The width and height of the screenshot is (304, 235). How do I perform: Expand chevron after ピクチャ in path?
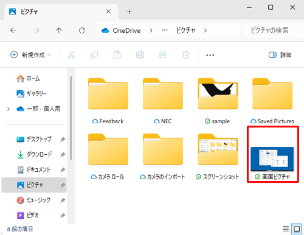coord(206,30)
